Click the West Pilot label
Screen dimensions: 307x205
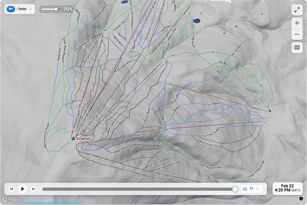(x=59, y=53)
